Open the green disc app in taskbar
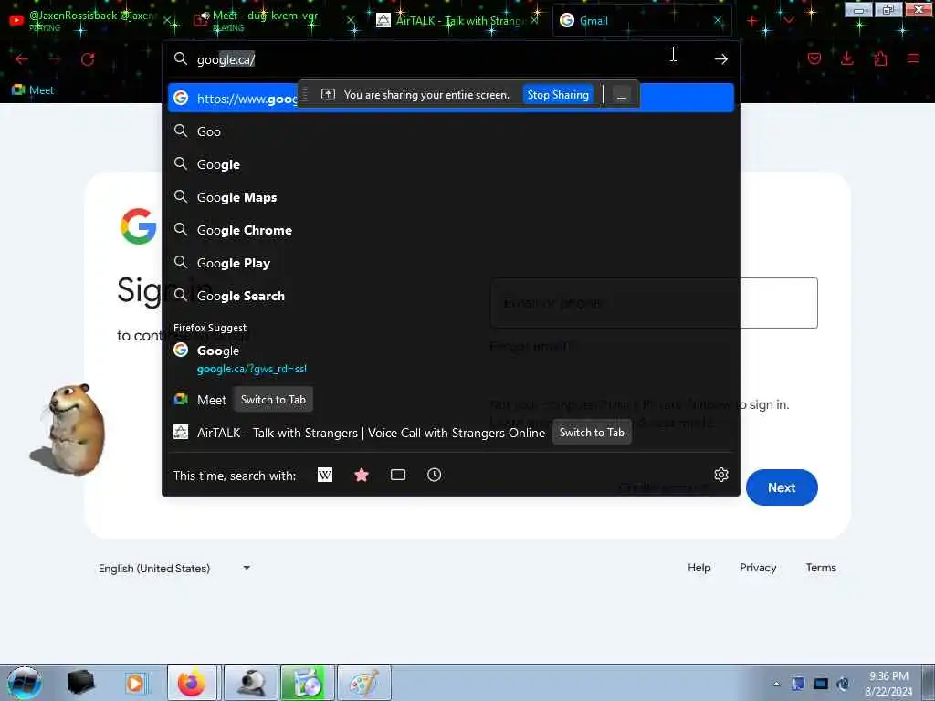This screenshot has width=935, height=701. (308, 683)
